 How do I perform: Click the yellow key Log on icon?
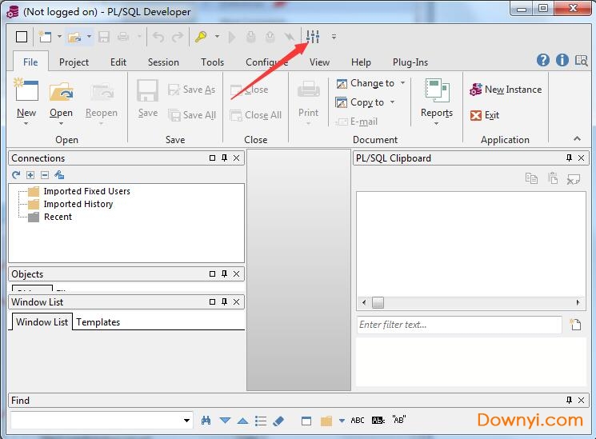[x=200, y=37]
